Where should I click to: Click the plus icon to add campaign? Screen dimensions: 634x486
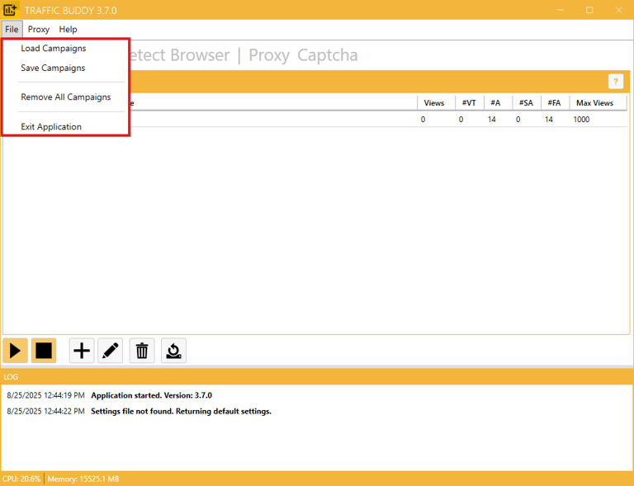[x=82, y=351]
